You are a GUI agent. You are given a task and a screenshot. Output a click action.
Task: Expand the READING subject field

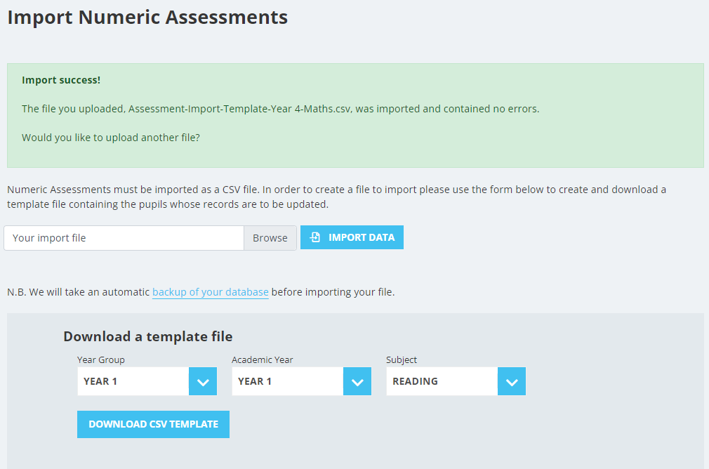coord(456,381)
